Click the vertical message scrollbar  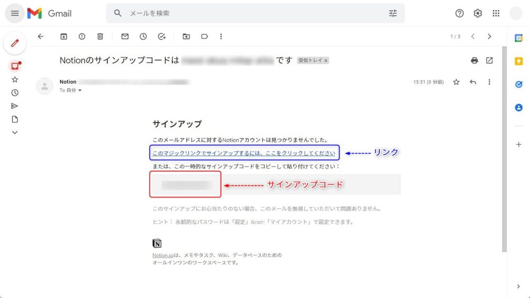point(504,149)
